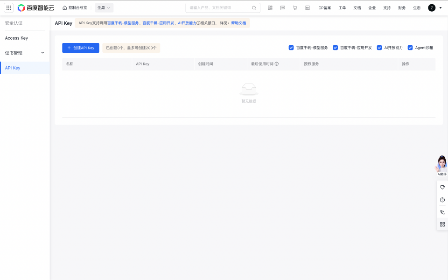Image resolution: width=448 pixels, height=280 pixels.
Task: Open the AI助手 assistant avatar
Action: [442, 166]
